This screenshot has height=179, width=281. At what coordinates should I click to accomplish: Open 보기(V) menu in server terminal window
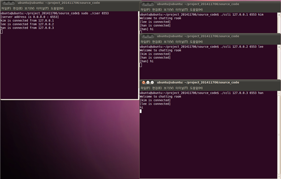pos(29,8)
